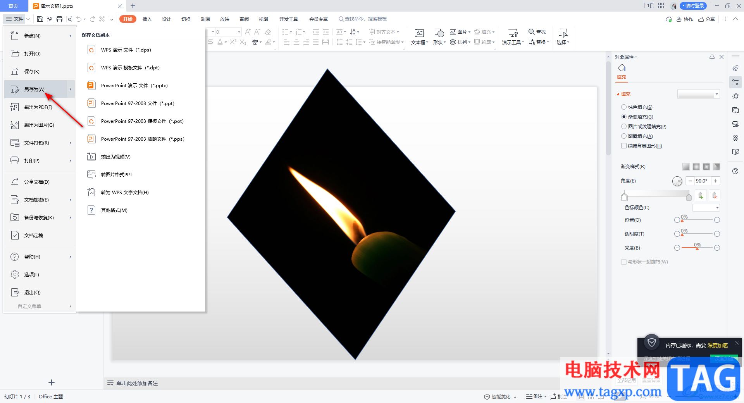The width and height of the screenshot is (744, 403).
Task: Select the first gradient style icon
Action: pyautogui.click(x=686, y=167)
